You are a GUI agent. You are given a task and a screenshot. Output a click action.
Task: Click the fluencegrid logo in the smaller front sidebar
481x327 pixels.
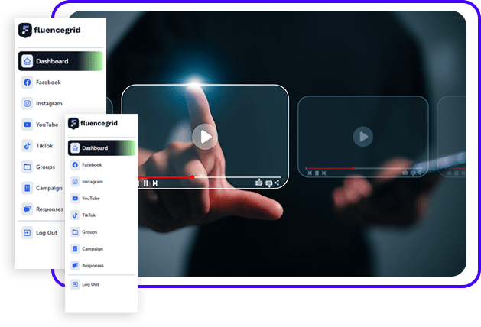93,123
